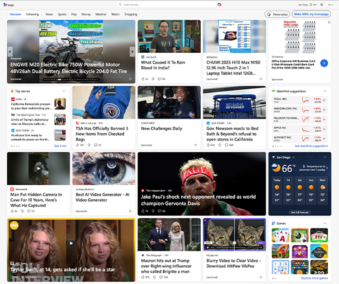339x284 pixels.
Task: Expand temperature plummet alert chevron
Action: click(327, 168)
